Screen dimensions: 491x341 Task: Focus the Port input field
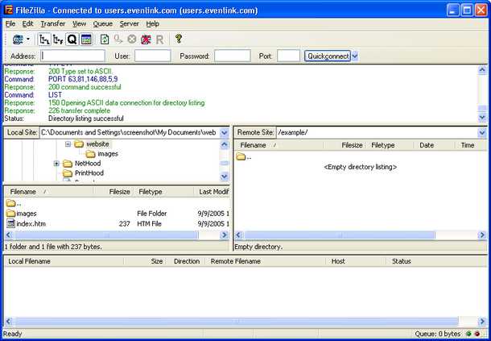[288, 56]
